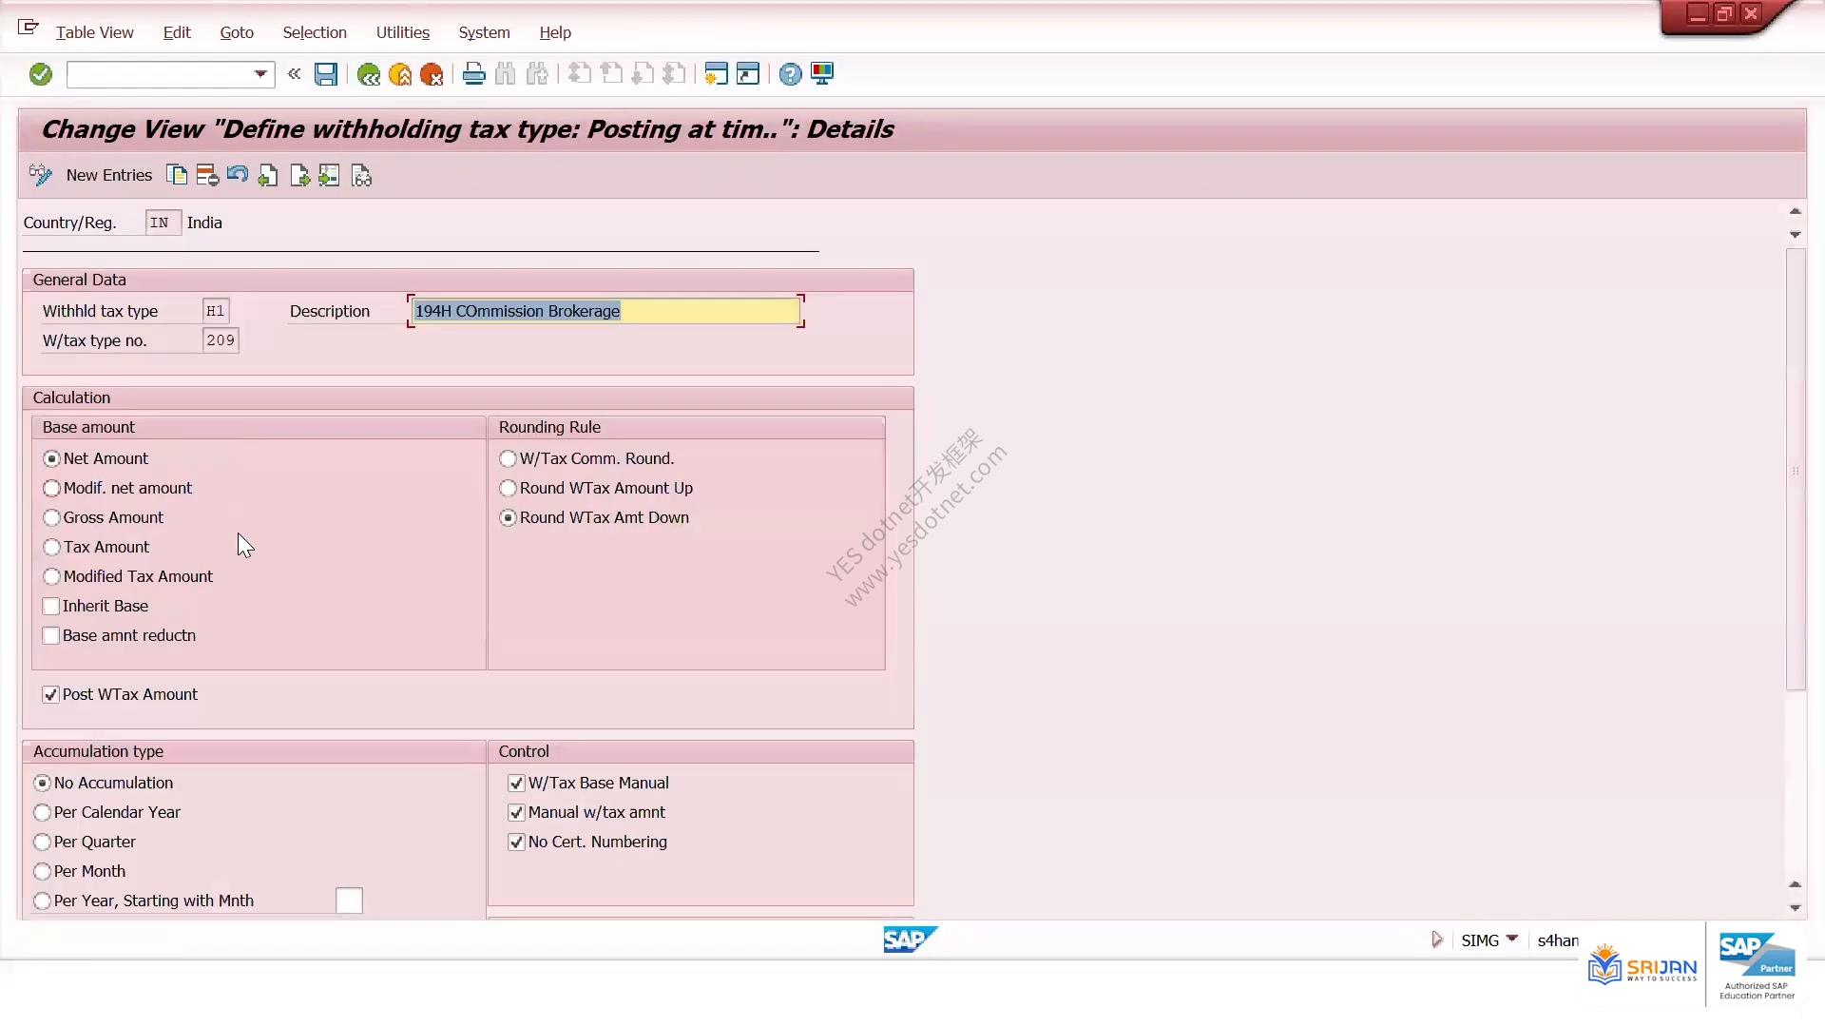Open the command field dropdown arrow

click(260, 74)
